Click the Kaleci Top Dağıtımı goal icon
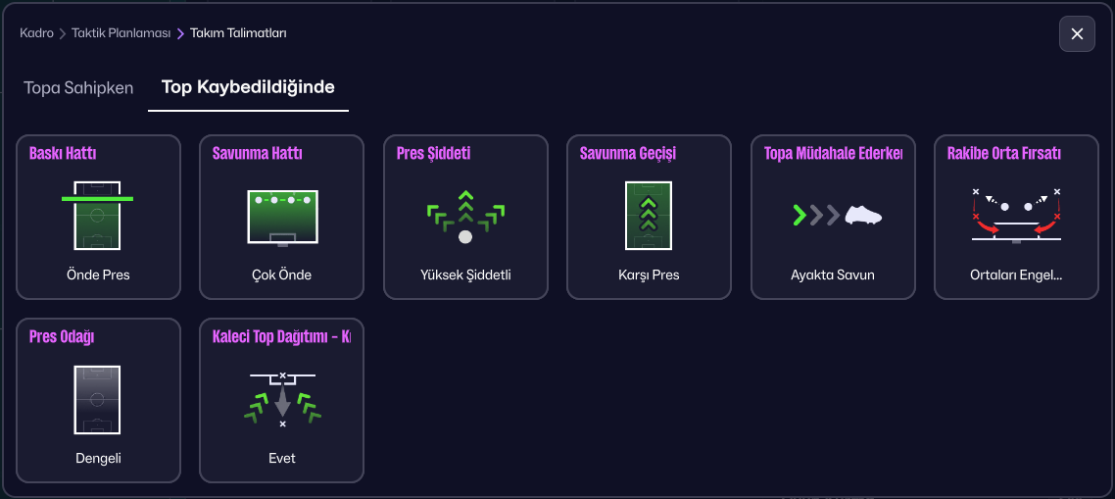 coord(282,399)
